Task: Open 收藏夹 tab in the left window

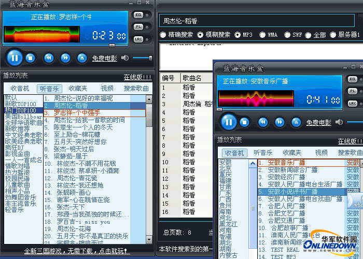Action: coord(78,89)
